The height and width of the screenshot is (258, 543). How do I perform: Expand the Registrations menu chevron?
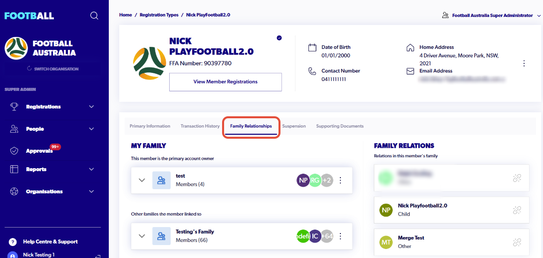pos(91,107)
